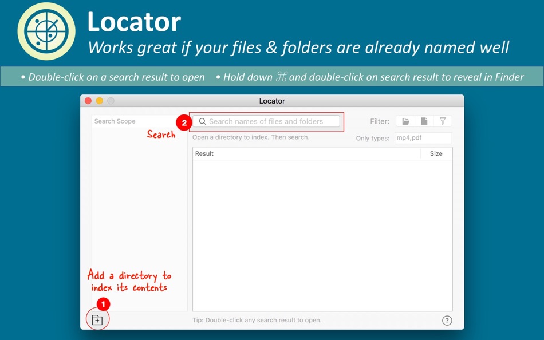Click the add directory folder icon
The height and width of the screenshot is (340, 544).
pos(97,319)
